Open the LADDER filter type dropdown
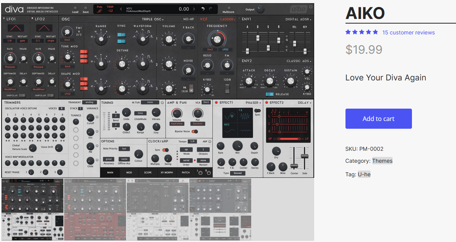The image size is (456, 242). pyautogui.click(x=228, y=19)
